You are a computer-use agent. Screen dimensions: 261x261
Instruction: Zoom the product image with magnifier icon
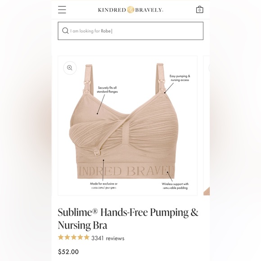[70, 68]
